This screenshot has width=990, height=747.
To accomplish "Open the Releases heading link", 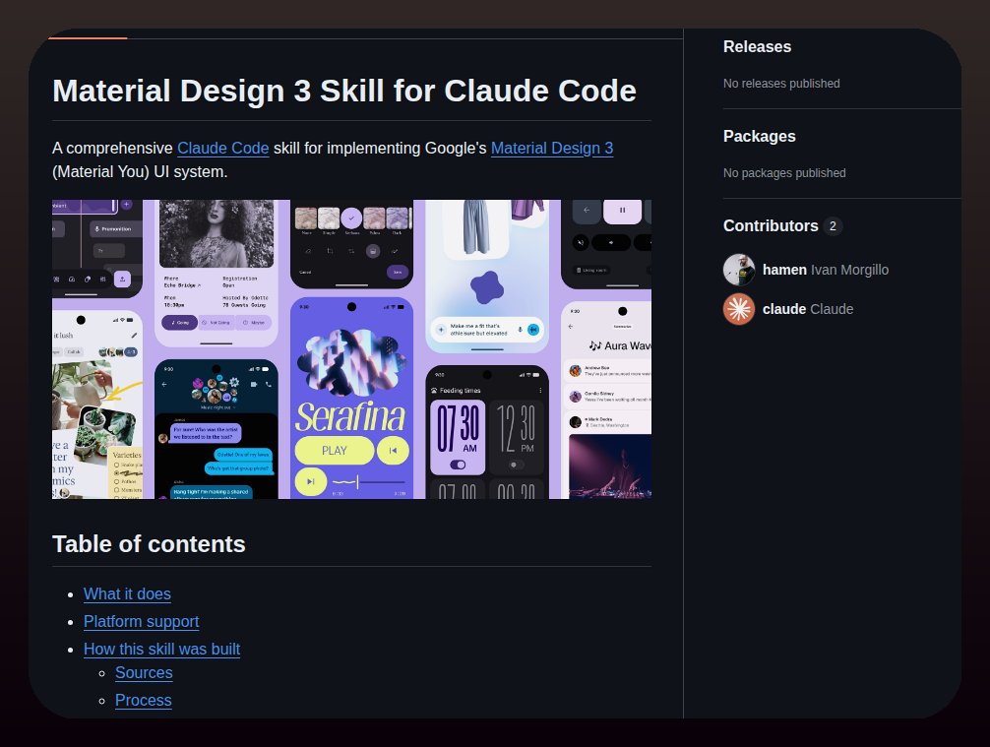I will pyautogui.click(x=757, y=46).
